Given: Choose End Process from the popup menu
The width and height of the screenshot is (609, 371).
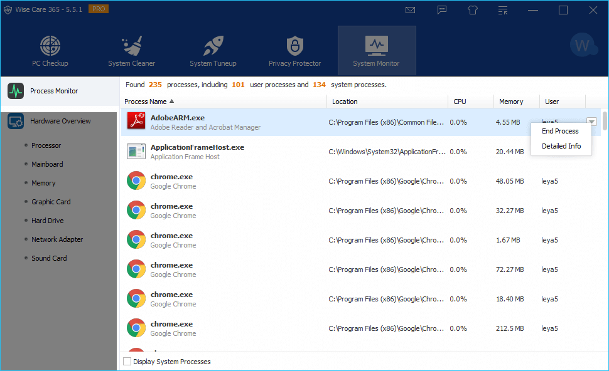Looking at the screenshot, I should coord(560,131).
